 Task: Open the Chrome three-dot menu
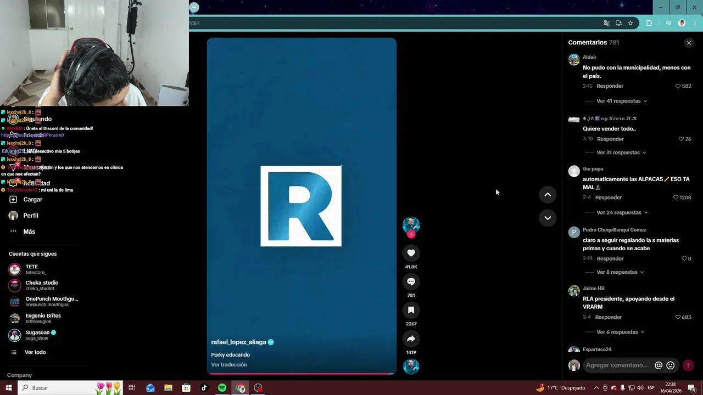pyautogui.click(x=694, y=23)
